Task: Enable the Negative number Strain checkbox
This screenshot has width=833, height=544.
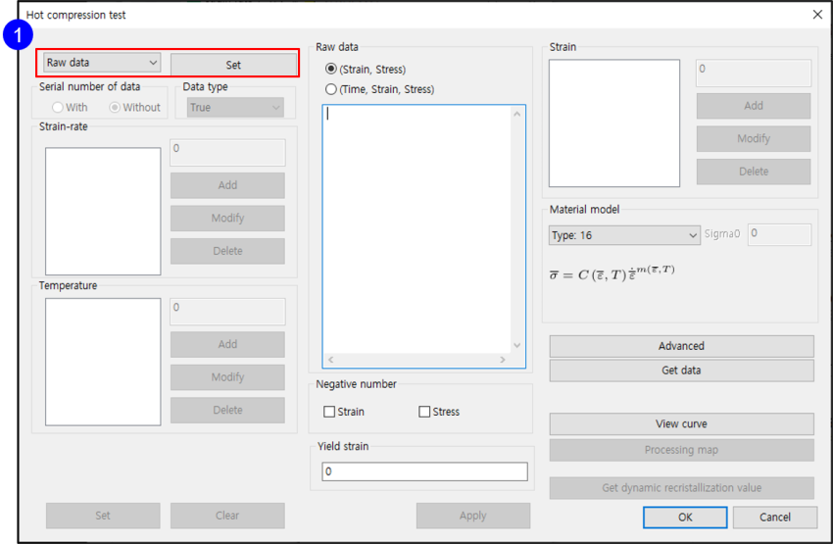Action: pyautogui.click(x=329, y=412)
